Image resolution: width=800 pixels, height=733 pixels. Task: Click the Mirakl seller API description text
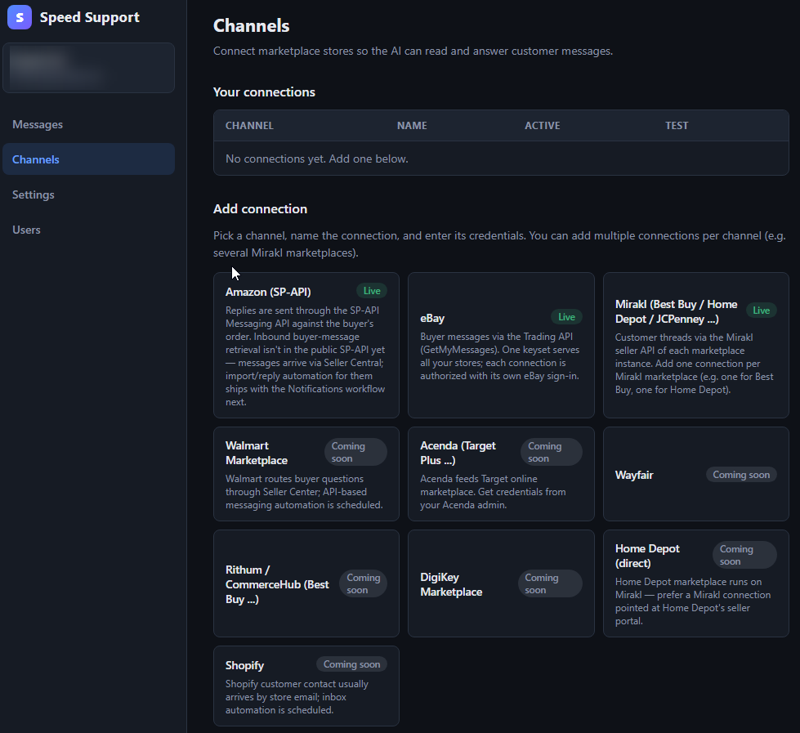[x=695, y=363]
